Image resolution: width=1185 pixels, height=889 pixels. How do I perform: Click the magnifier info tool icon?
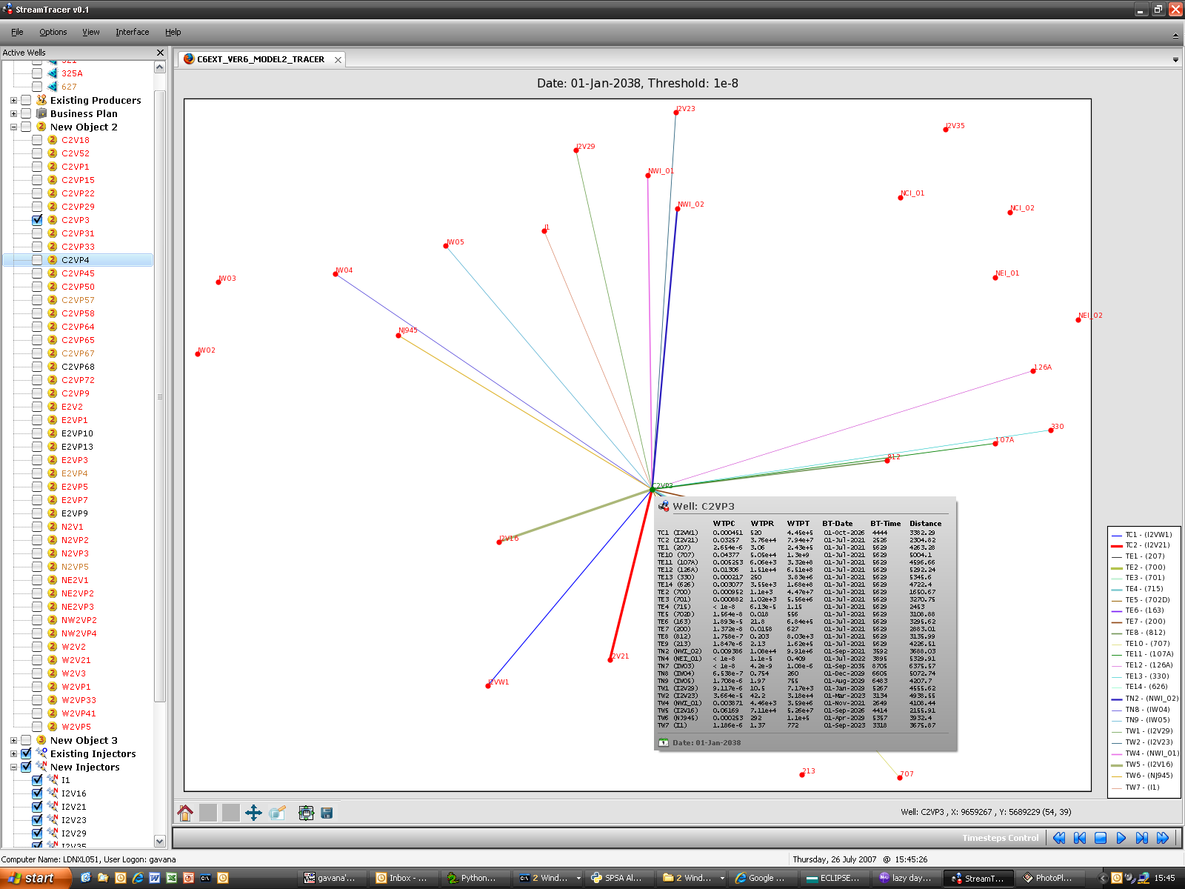coord(278,813)
